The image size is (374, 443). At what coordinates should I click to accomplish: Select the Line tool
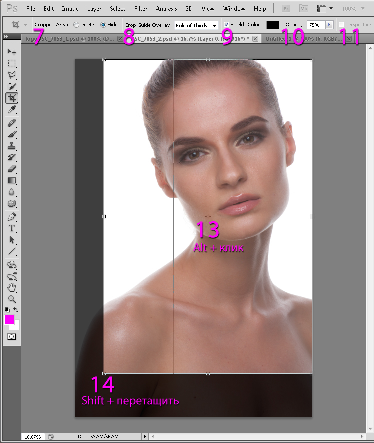pyautogui.click(x=12, y=251)
